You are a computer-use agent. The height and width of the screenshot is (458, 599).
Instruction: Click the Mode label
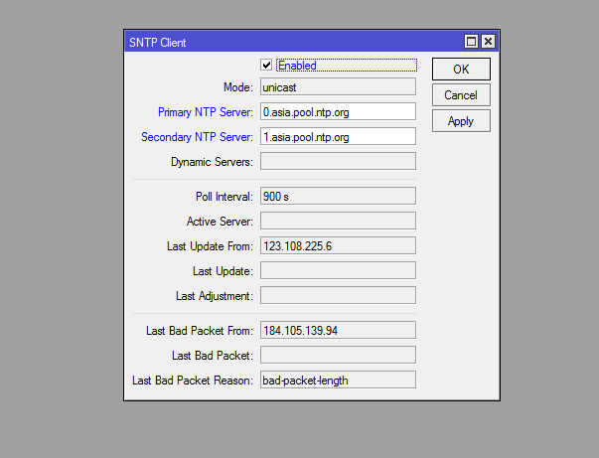(238, 87)
